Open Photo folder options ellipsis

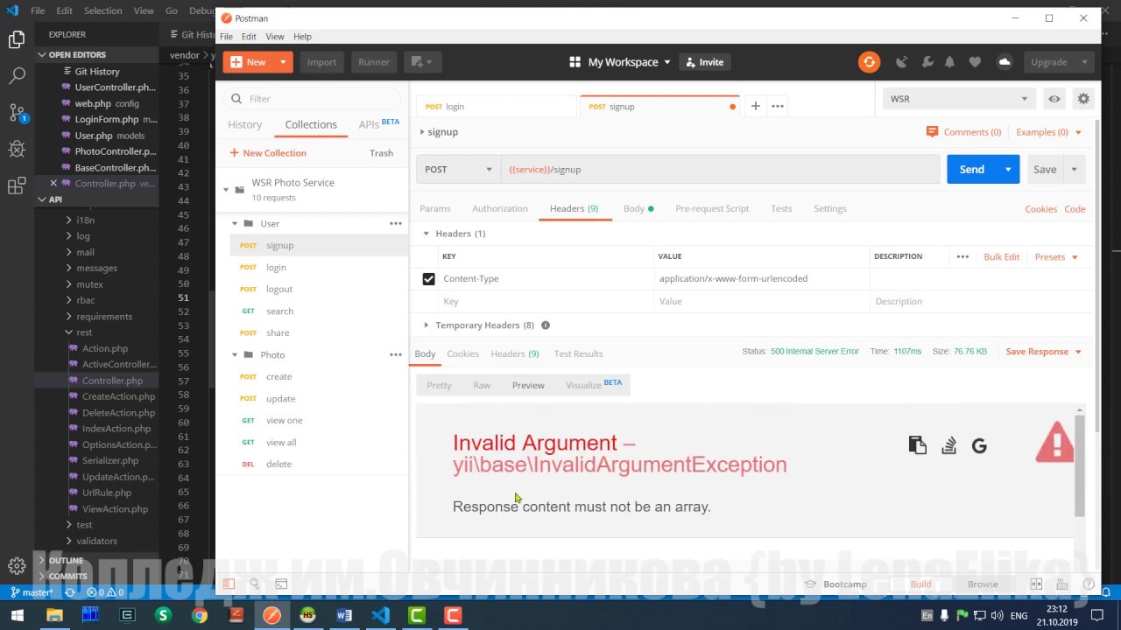tap(396, 354)
